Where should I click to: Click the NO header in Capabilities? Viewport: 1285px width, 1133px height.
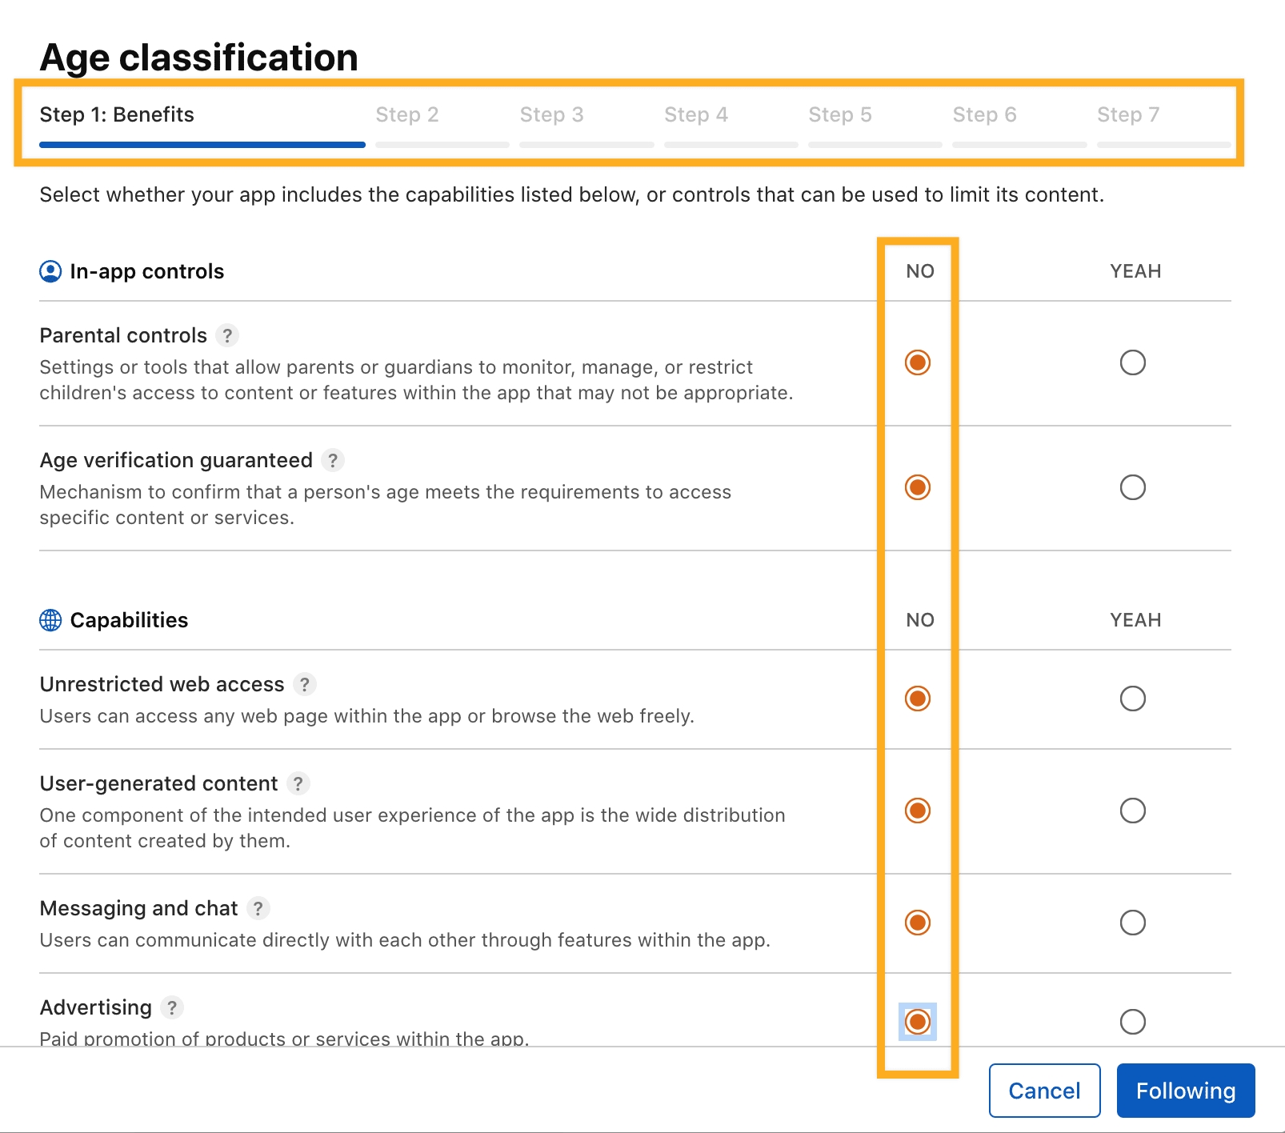tap(920, 620)
